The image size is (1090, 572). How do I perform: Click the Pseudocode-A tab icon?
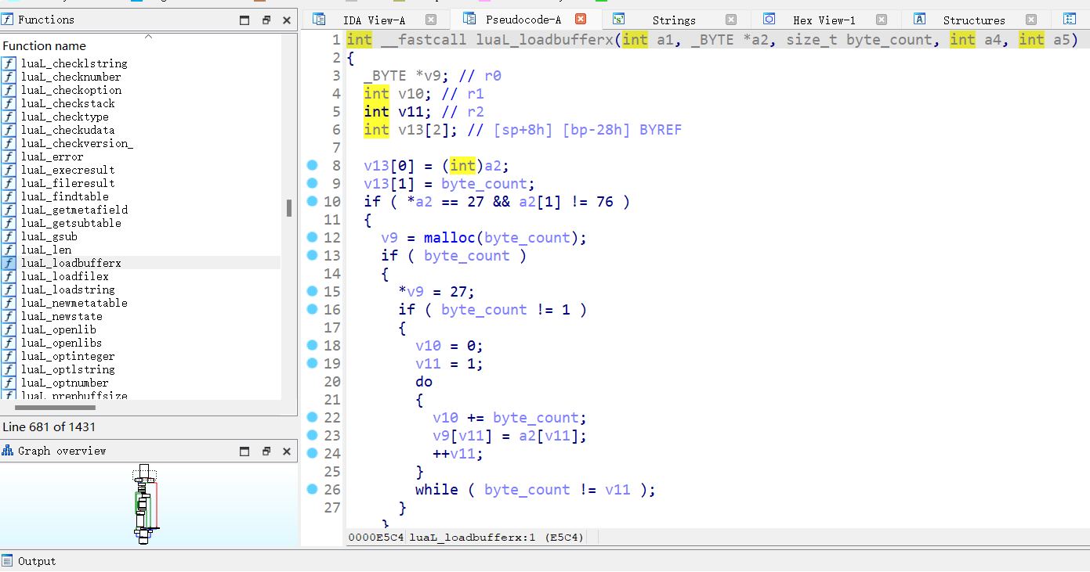pos(469,19)
